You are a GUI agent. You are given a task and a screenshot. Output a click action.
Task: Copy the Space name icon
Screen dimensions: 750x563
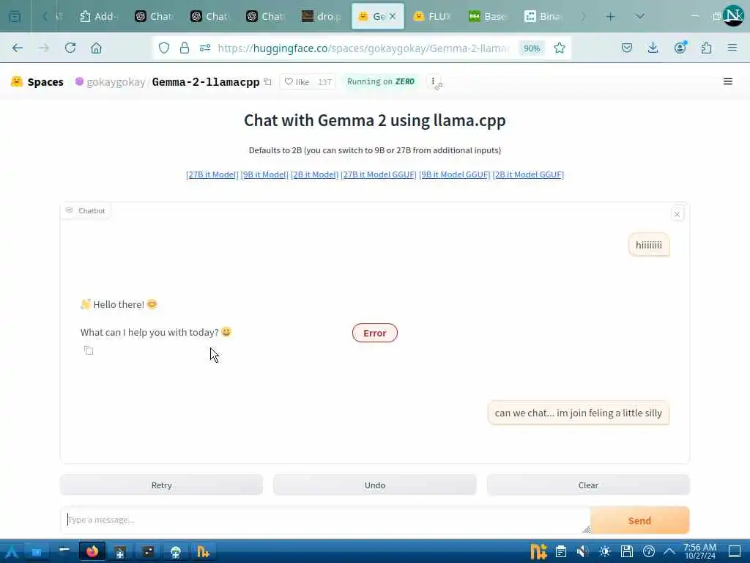tap(268, 82)
